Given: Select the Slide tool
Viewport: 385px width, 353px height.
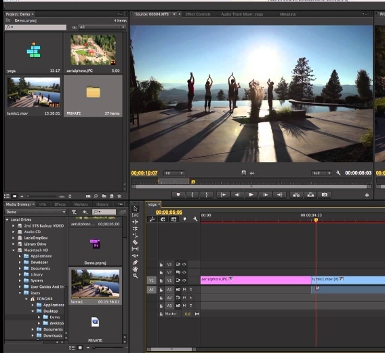Looking at the screenshot, I should 136,256.
